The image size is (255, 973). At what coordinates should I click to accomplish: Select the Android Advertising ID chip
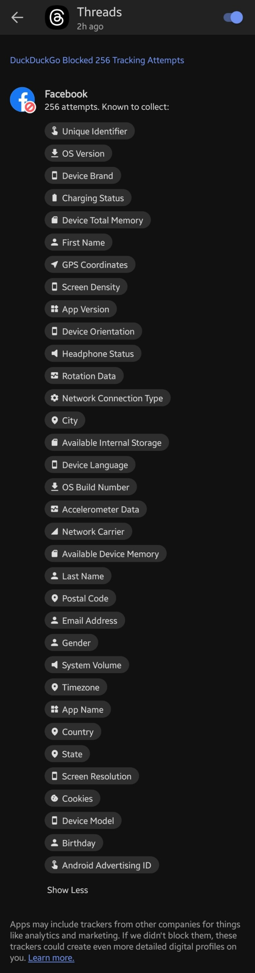point(102,865)
